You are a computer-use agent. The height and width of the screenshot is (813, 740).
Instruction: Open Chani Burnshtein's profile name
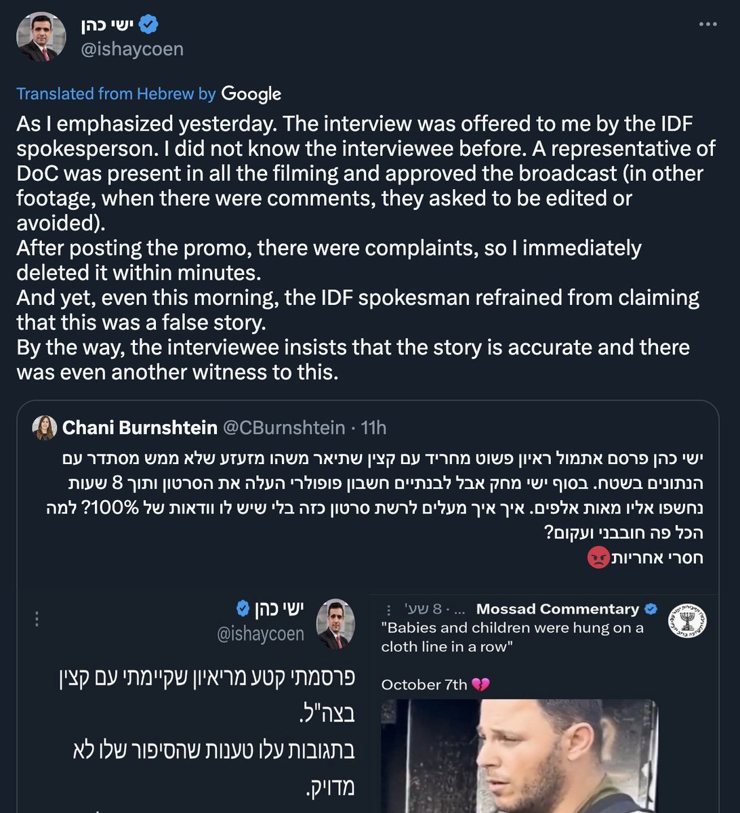140,428
